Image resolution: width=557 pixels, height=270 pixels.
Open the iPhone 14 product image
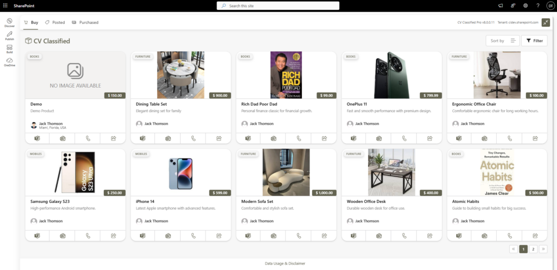[x=181, y=173]
